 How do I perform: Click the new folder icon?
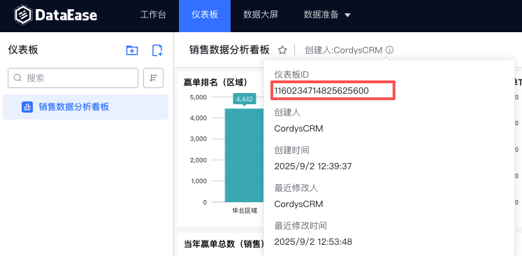click(132, 50)
